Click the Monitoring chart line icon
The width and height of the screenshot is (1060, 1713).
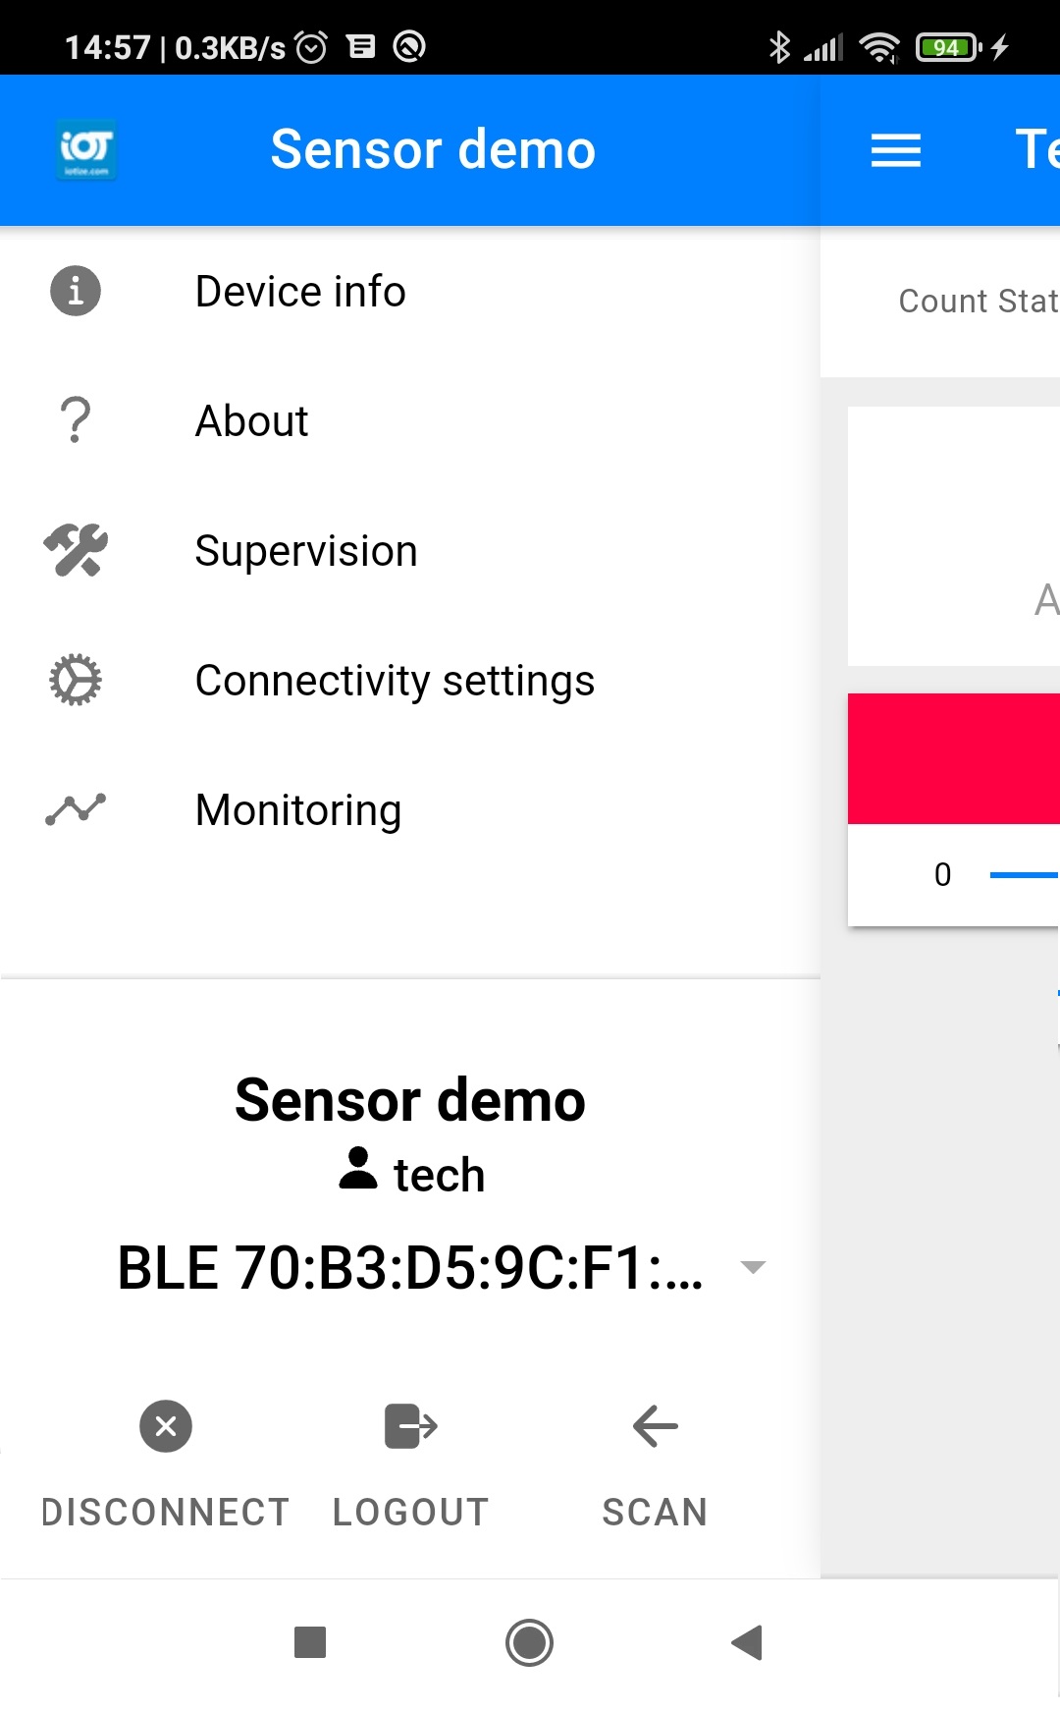coord(76,809)
